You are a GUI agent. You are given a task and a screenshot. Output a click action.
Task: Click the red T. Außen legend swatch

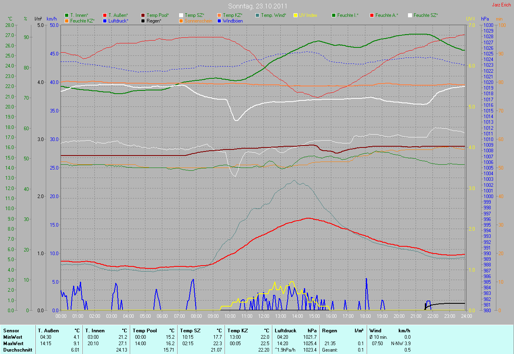[x=105, y=15]
